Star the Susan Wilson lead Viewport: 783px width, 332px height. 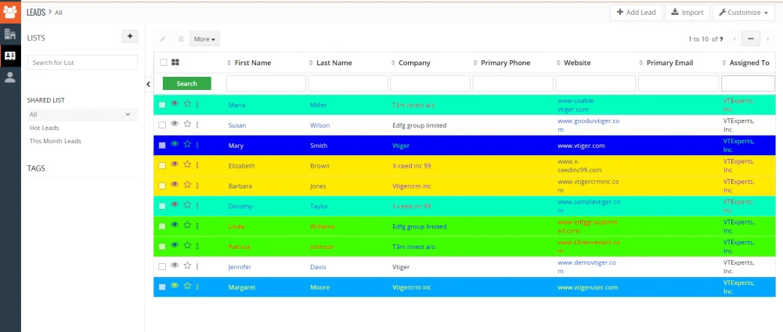pyautogui.click(x=187, y=125)
